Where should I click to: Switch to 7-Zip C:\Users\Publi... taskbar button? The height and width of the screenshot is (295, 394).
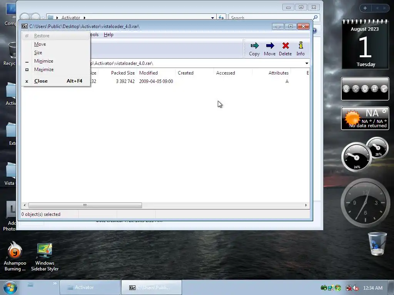click(x=152, y=287)
